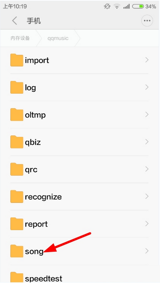The height and width of the screenshot is (283, 160).
Task: Tap the battery indicator in status bar
Action: [138, 7]
